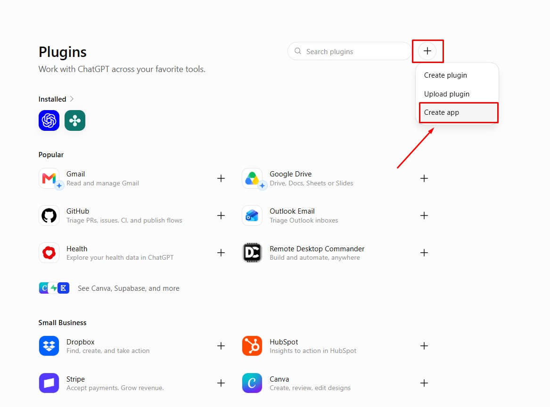Viewport: 550px width, 407px height.
Task: Click the Gmail envelope icon
Action: click(49, 178)
